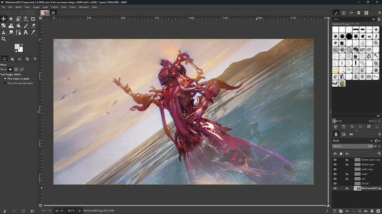
Task: Open the layer mode group switcher
Action: 377,141
